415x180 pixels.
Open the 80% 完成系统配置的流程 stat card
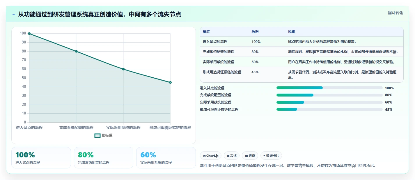click(103, 158)
